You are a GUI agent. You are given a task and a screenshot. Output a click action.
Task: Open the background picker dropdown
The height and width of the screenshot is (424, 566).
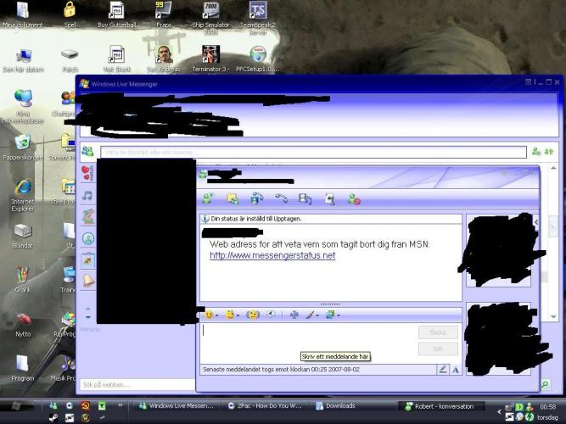coord(333,315)
